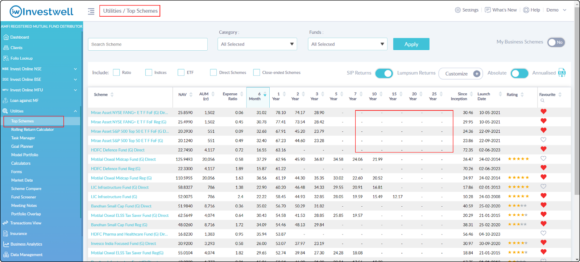Sort by Rating column arrows
Image resolution: width=580 pixels, height=262 pixels.
522,95
